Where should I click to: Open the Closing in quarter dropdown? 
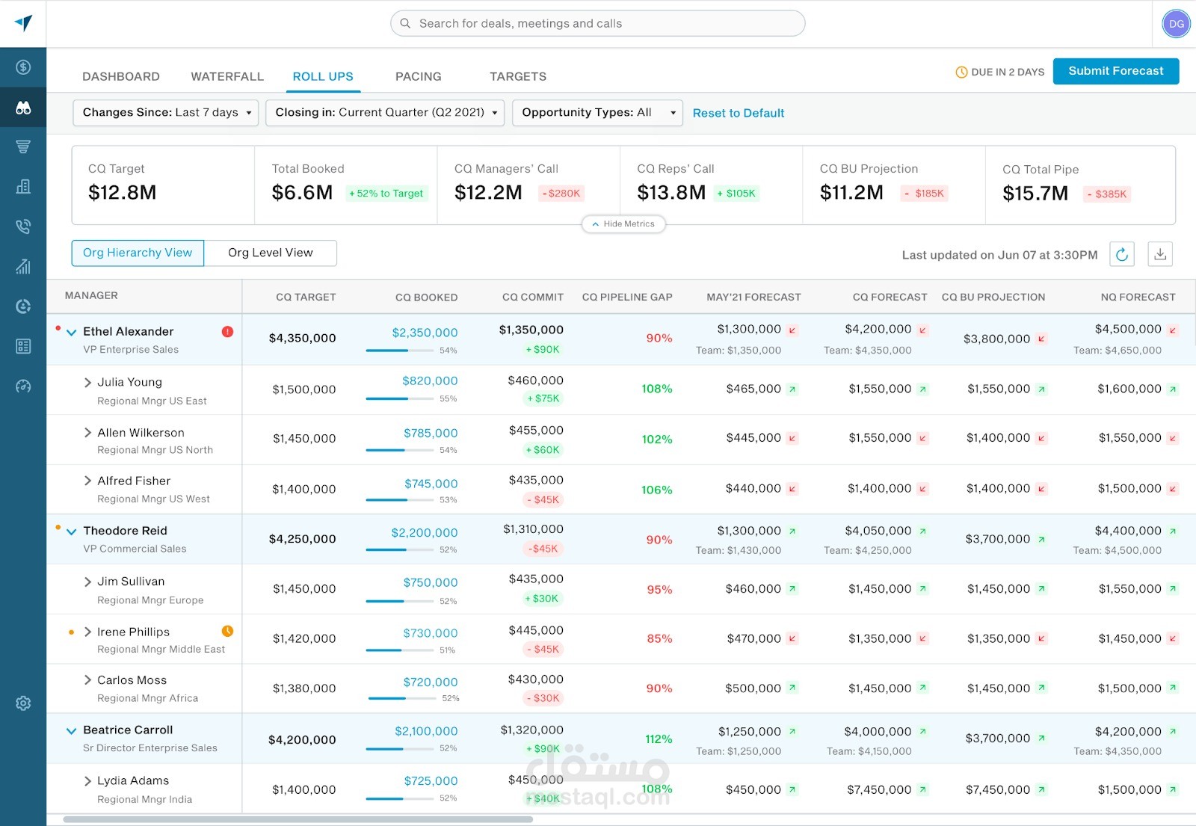[x=385, y=113]
